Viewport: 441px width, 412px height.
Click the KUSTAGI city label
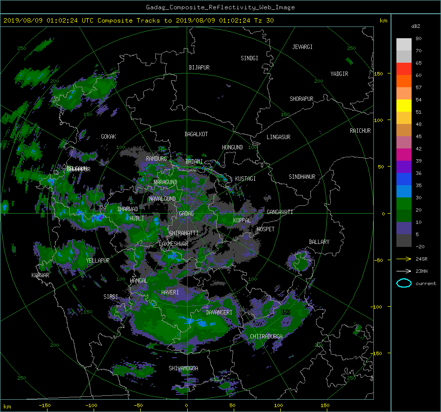(245, 179)
